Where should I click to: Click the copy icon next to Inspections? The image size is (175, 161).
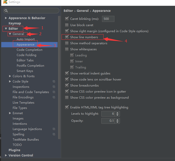coord(54,87)
